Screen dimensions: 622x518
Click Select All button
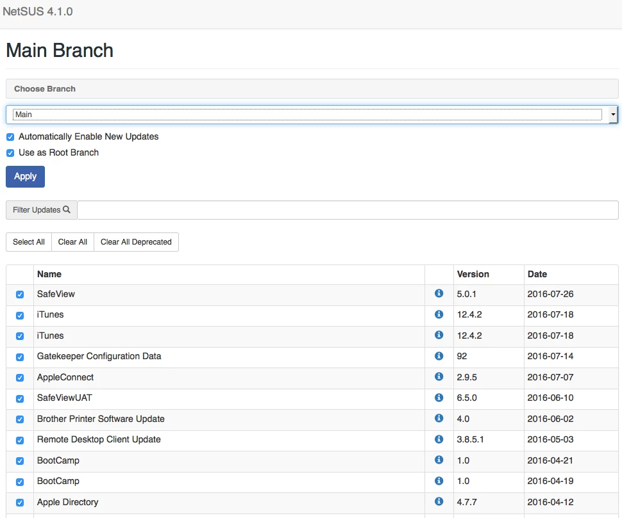pos(29,242)
